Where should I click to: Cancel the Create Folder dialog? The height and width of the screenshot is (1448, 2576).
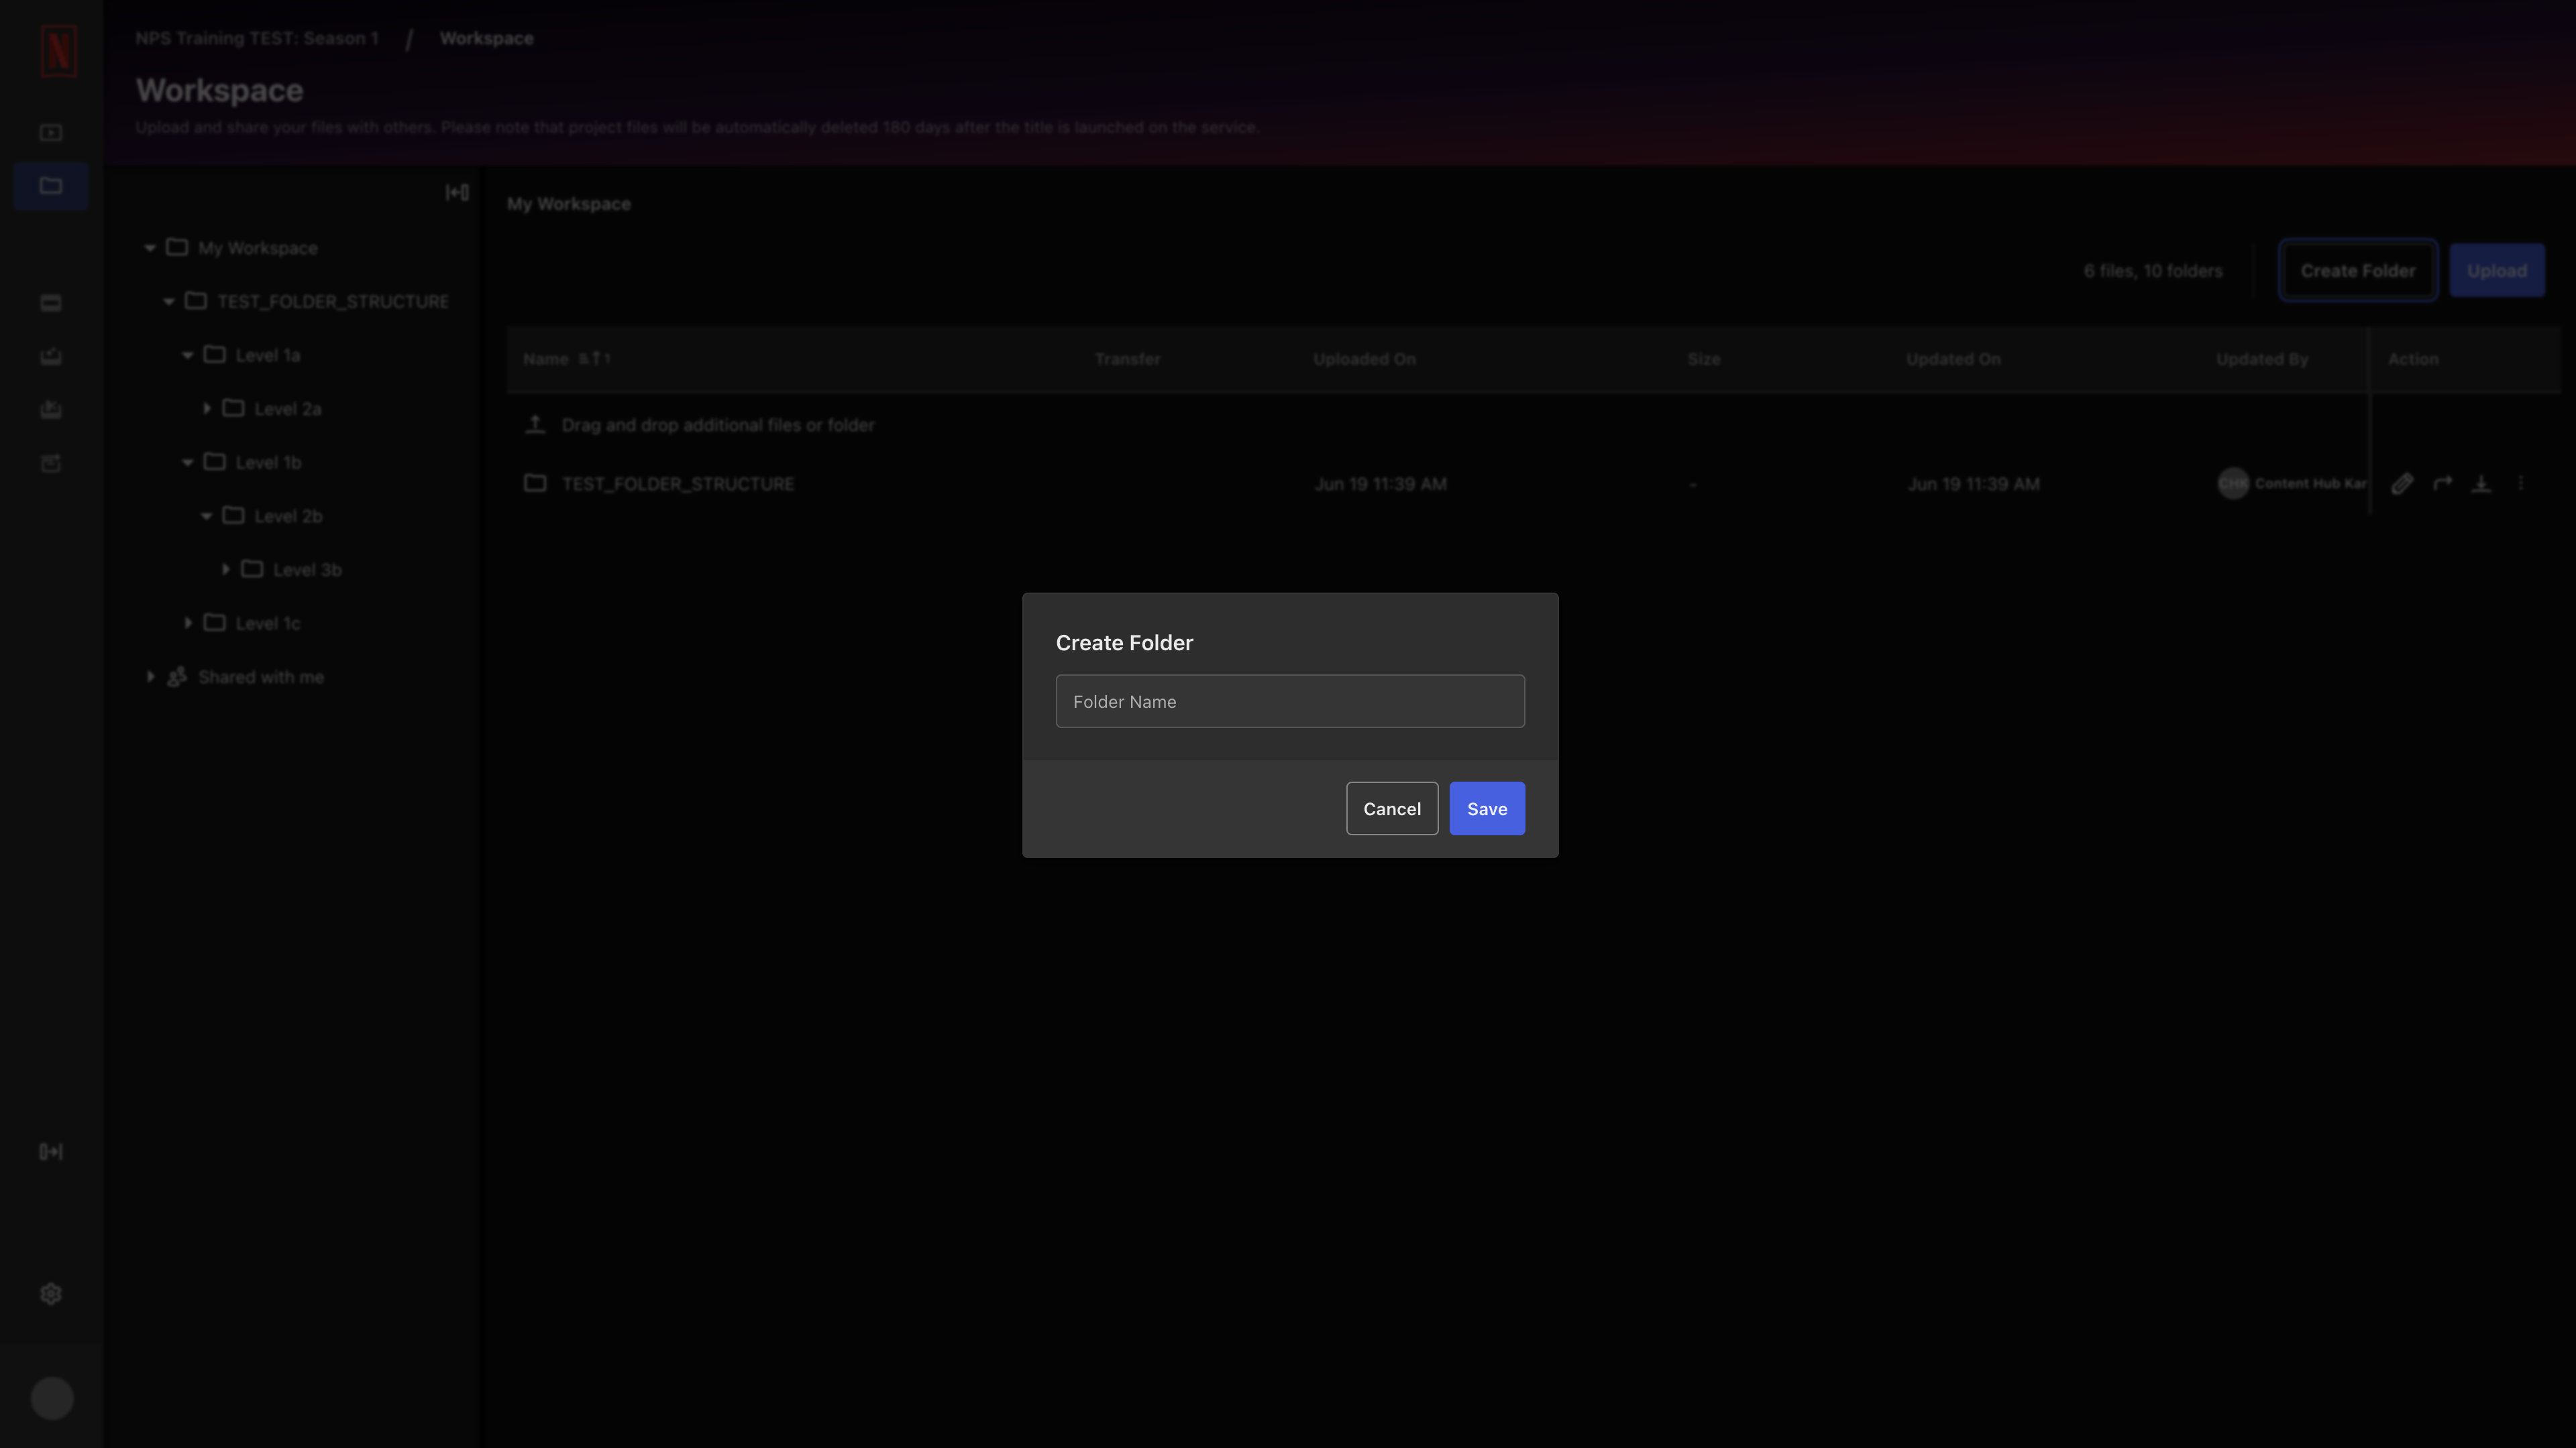point(1392,808)
